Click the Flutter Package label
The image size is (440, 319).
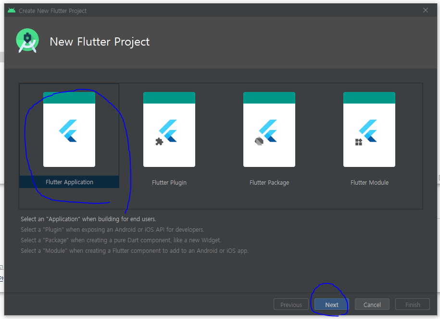pyautogui.click(x=269, y=183)
